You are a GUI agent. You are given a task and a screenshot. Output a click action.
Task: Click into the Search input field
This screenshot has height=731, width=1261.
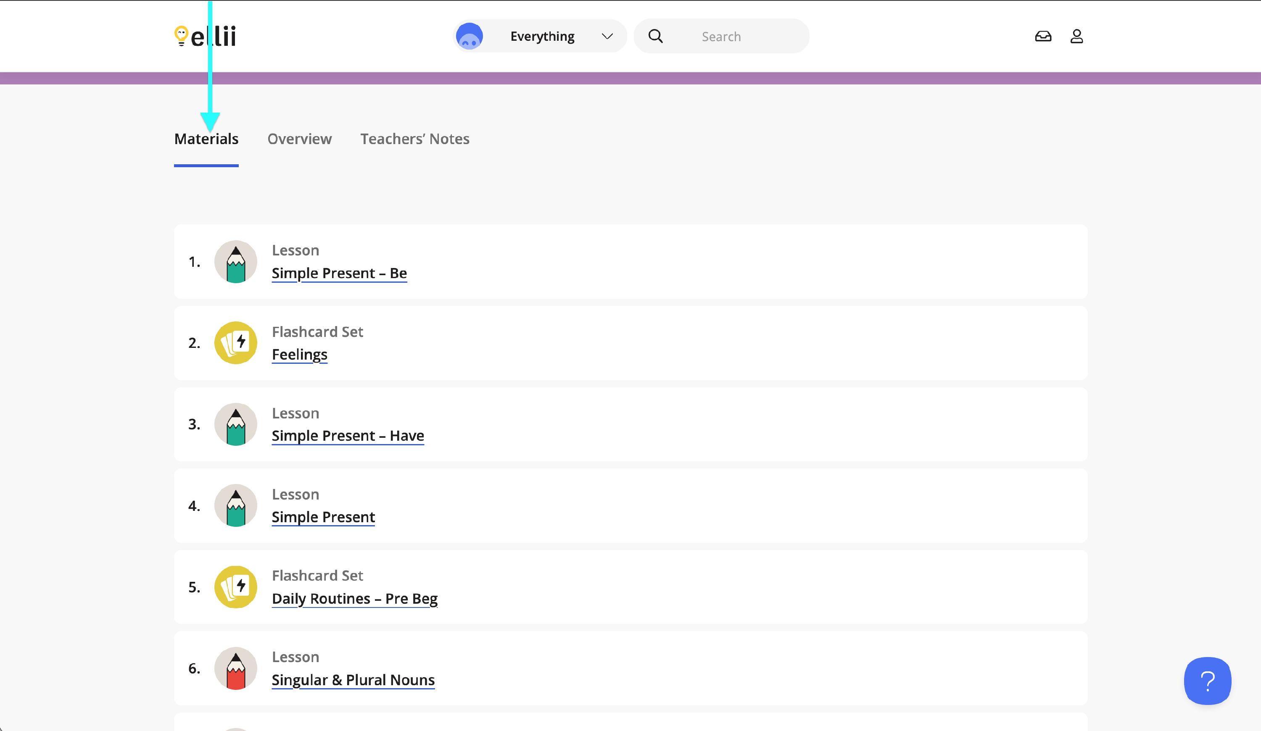(x=741, y=37)
